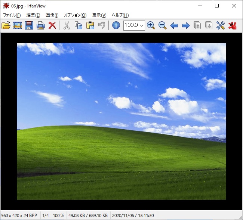This screenshot has width=243, height=220.
Task: Click the red IrfanView mascot About icon
Action: pos(232,25)
